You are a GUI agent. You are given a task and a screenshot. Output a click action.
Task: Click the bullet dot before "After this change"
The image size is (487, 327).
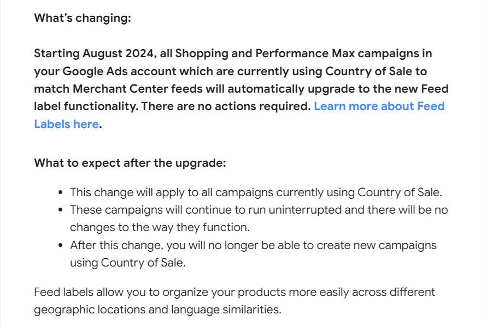(x=60, y=245)
